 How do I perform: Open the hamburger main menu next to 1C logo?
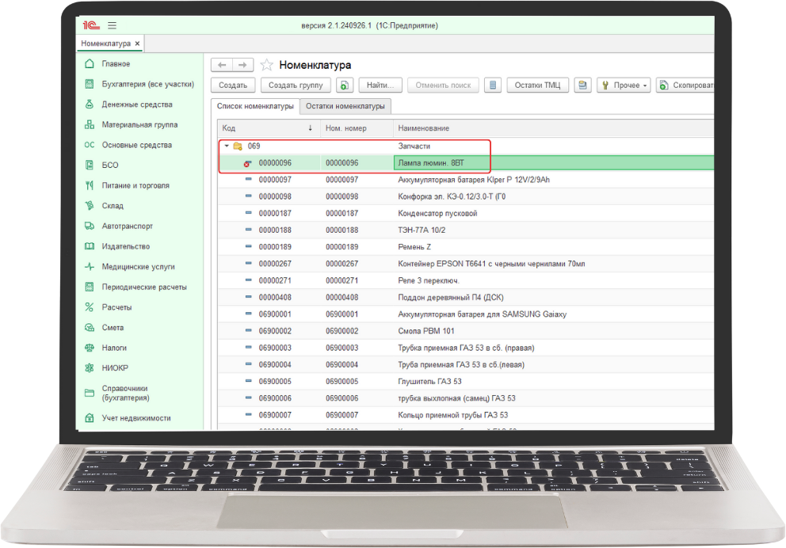pos(112,25)
